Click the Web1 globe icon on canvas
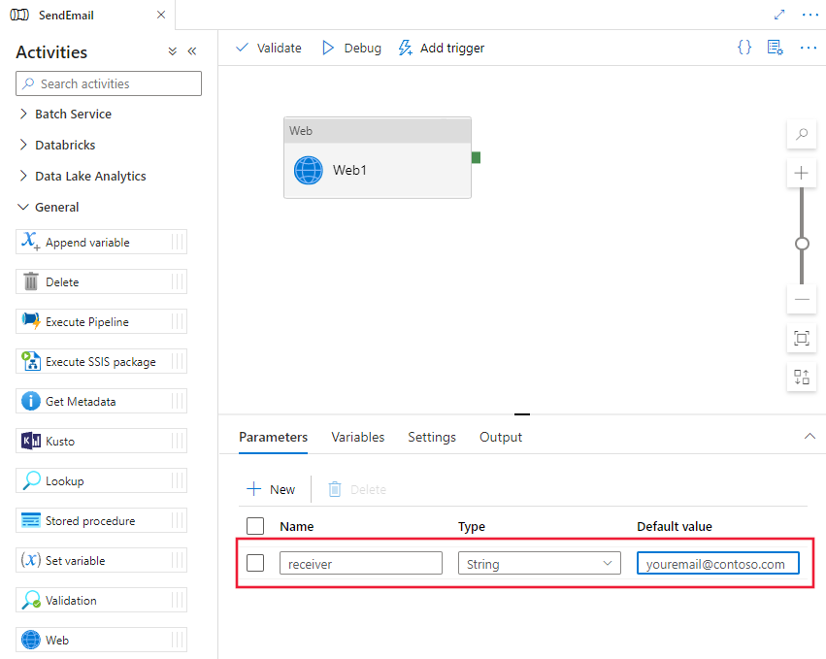Screen dimensions: 826x659 pyautogui.click(x=308, y=170)
